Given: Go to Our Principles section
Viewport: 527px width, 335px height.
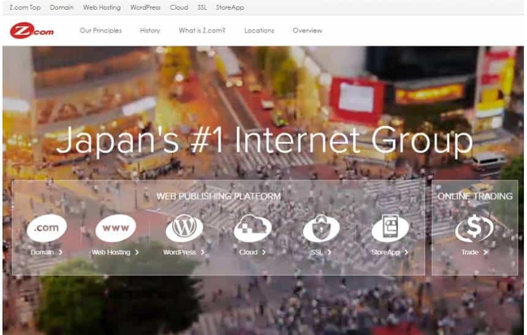Looking at the screenshot, I should (101, 31).
